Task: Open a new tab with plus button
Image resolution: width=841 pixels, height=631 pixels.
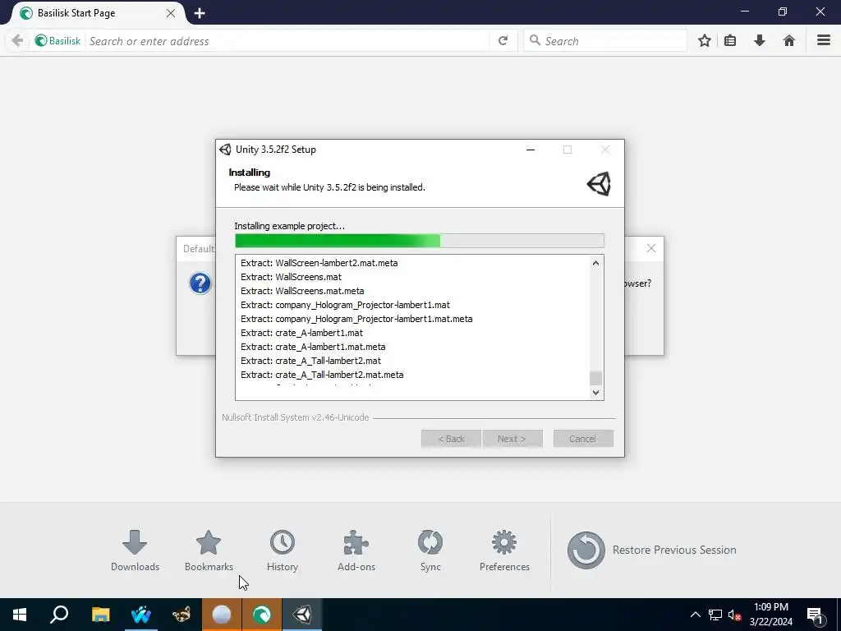Action: tap(200, 13)
